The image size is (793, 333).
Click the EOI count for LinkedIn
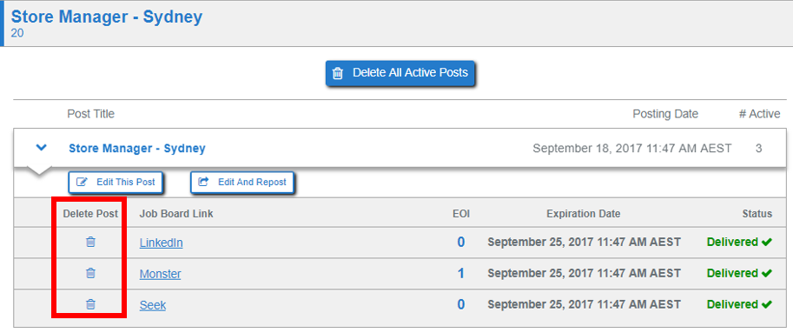(x=460, y=243)
